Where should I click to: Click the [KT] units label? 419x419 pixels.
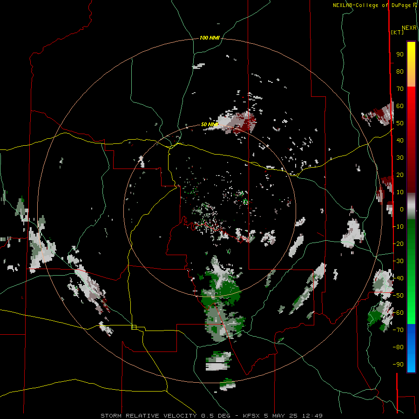tap(398, 32)
